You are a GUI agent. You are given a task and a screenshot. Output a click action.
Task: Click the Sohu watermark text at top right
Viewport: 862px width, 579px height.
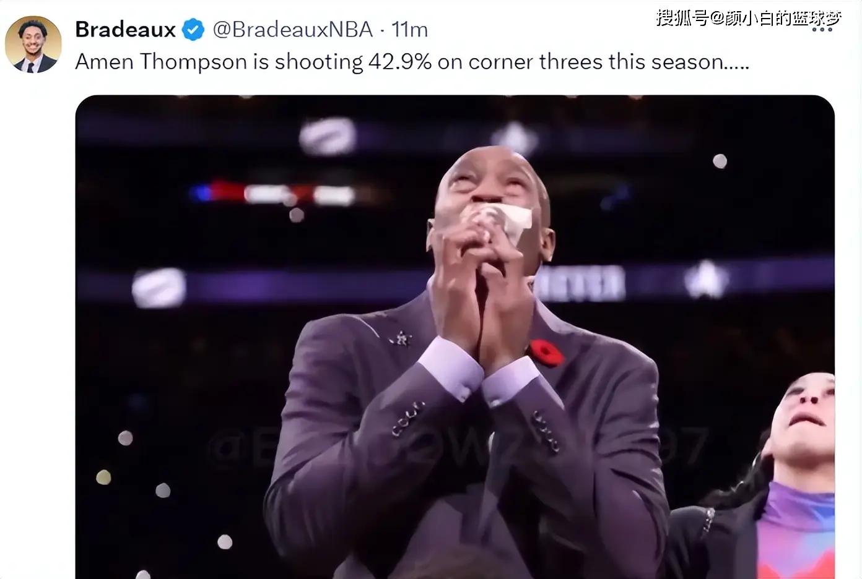(x=749, y=18)
